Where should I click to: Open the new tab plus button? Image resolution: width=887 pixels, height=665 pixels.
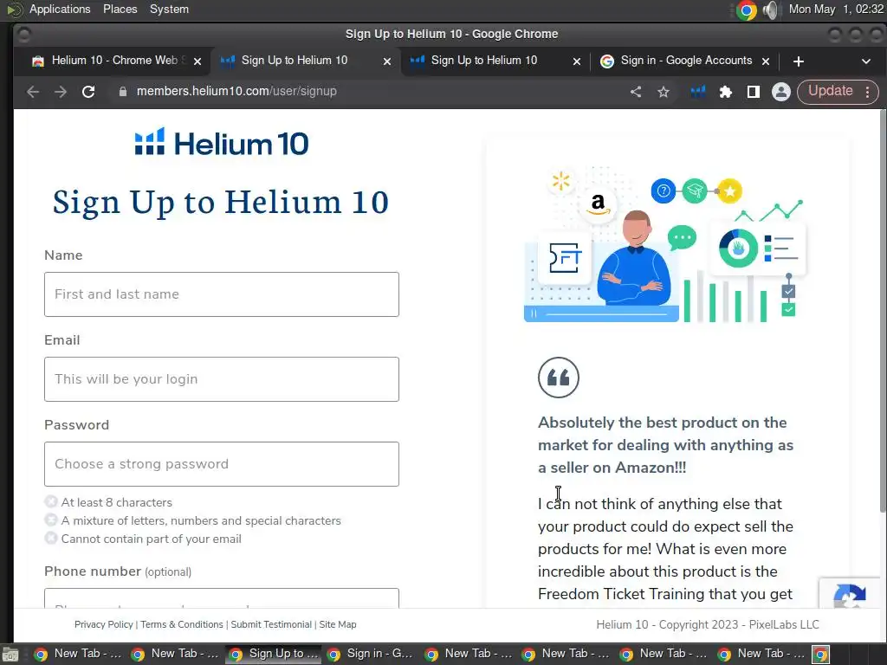pyautogui.click(x=798, y=61)
